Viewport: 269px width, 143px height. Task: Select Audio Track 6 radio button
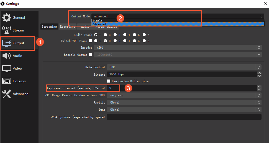point(144,35)
